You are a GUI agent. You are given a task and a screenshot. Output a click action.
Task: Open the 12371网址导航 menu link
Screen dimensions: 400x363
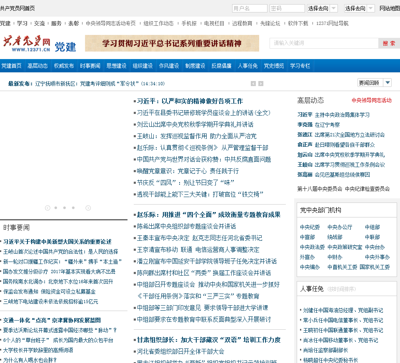point(332,23)
